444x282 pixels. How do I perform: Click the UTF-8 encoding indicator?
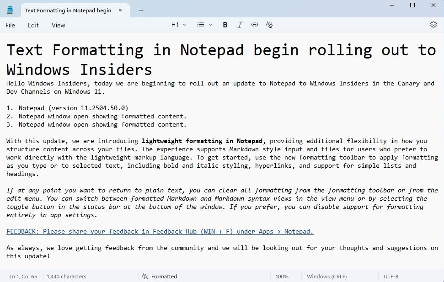click(x=391, y=277)
